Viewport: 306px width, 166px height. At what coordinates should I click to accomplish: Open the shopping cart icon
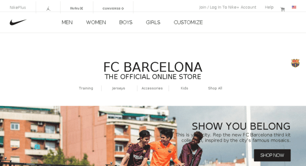282,9
